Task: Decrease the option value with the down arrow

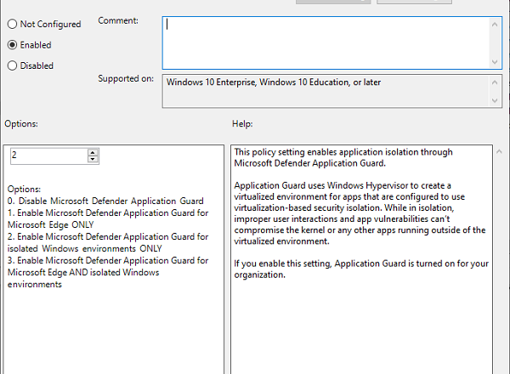Action: click(93, 159)
